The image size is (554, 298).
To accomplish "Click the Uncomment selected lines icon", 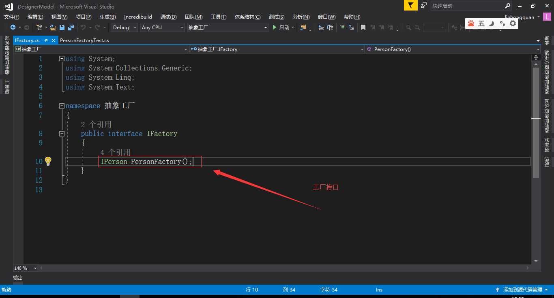I will (351, 27).
